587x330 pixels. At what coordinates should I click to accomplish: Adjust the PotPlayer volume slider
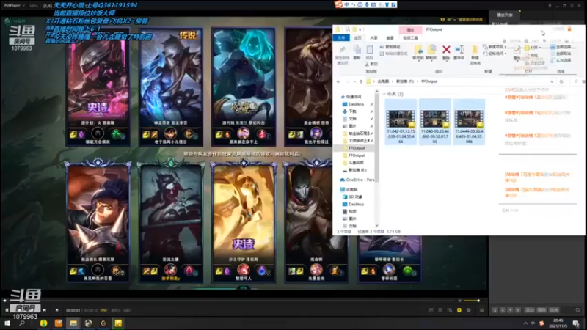coord(473,301)
